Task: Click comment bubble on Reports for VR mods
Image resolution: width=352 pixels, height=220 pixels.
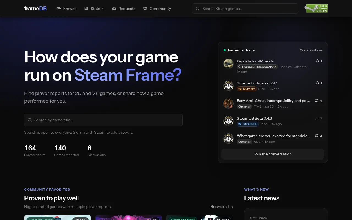Action: [317, 61]
